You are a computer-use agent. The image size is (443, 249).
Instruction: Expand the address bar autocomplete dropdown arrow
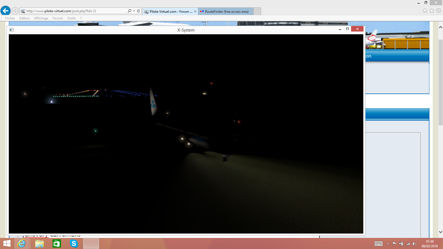tap(134, 11)
